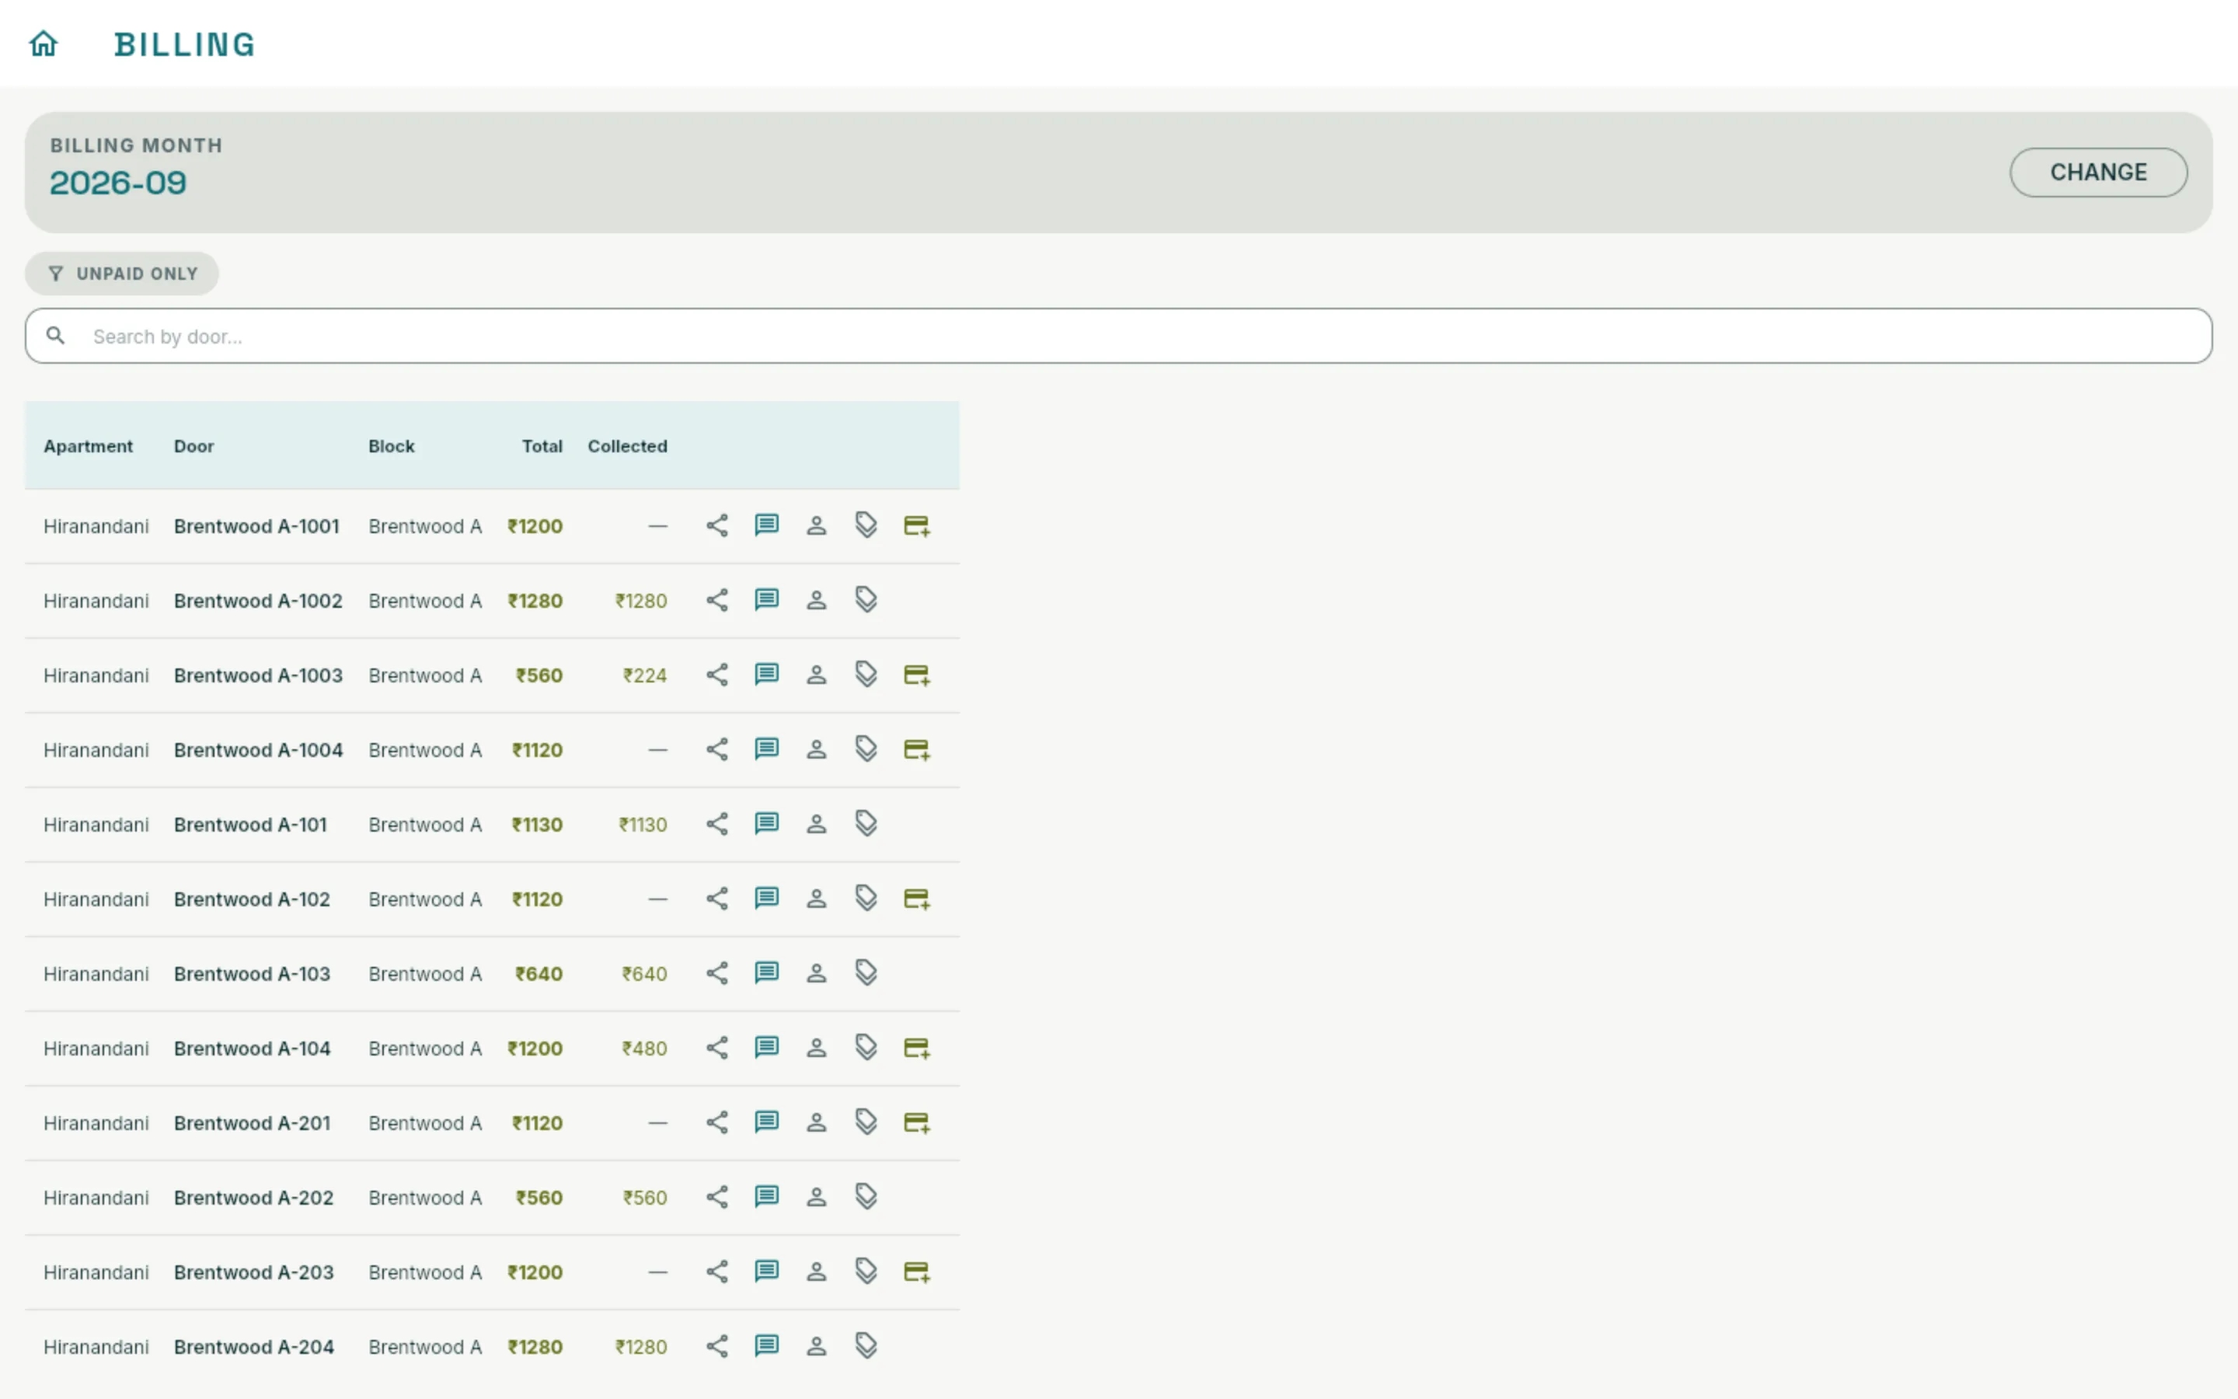Open message icon for Brentwood A-201
The height and width of the screenshot is (1399, 2238).
click(767, 1122)
